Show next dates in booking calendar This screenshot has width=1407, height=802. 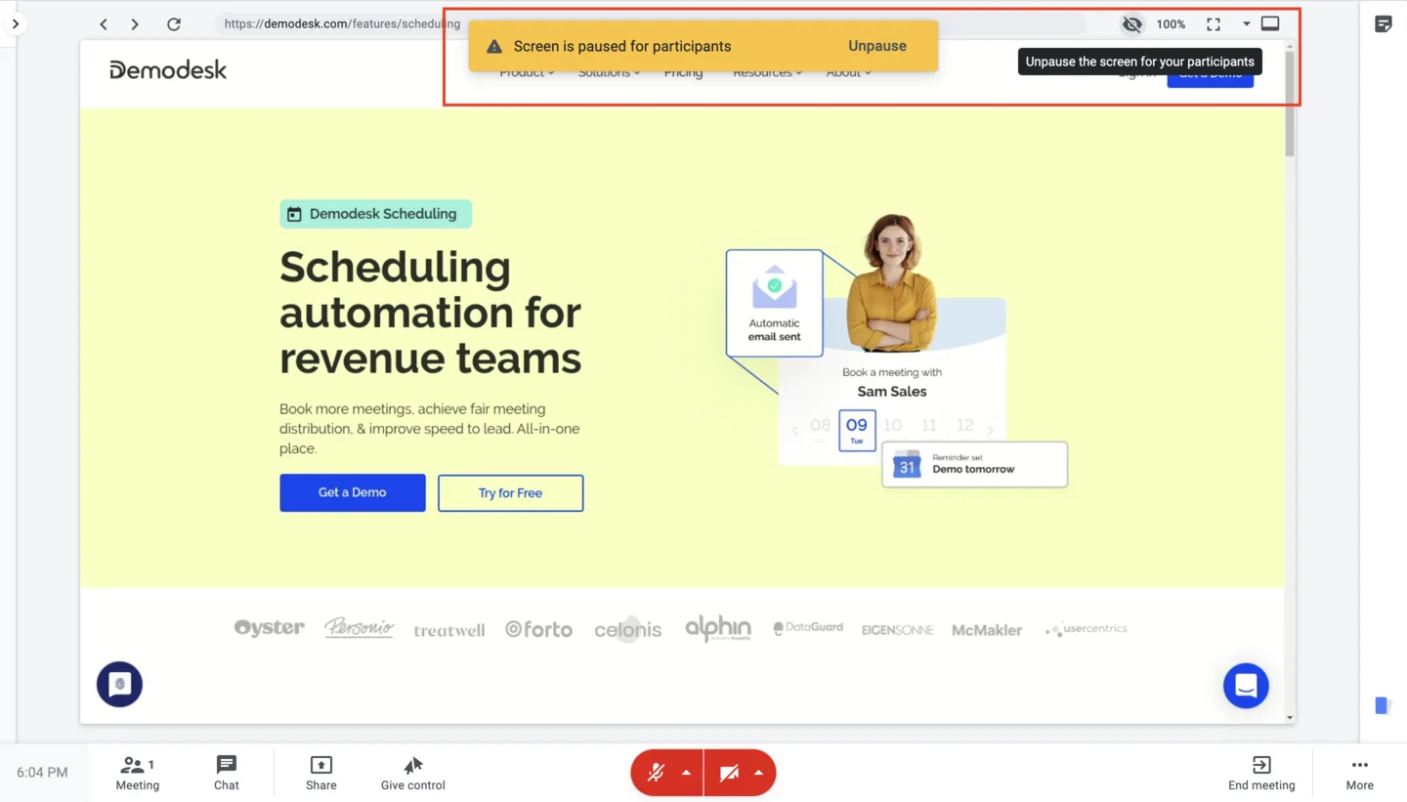(x=991, y=430)
